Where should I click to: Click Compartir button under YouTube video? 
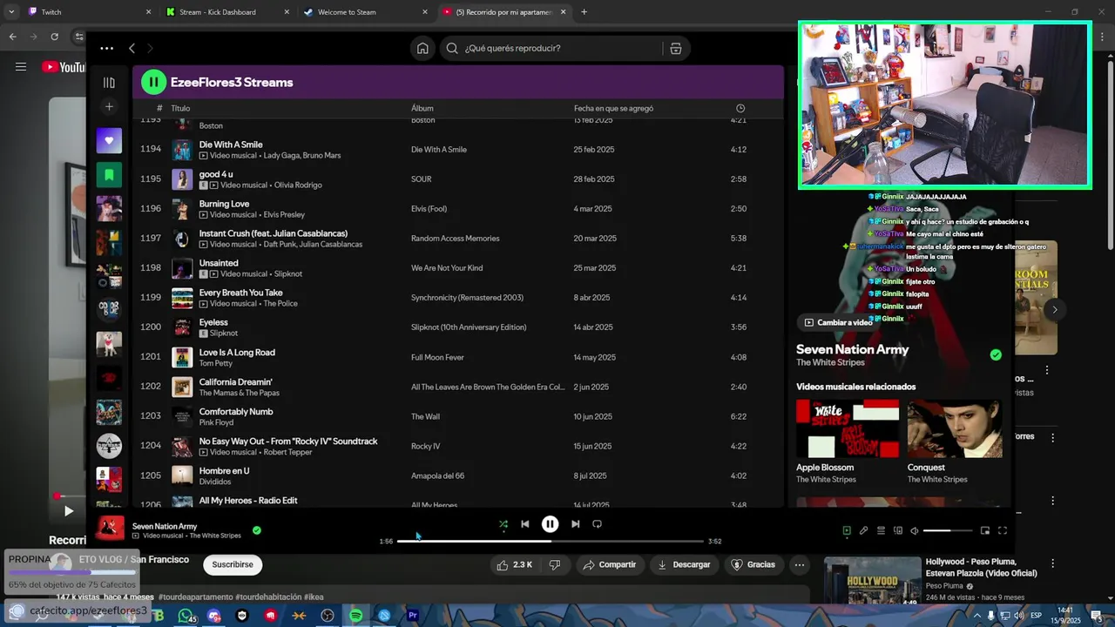610,564
